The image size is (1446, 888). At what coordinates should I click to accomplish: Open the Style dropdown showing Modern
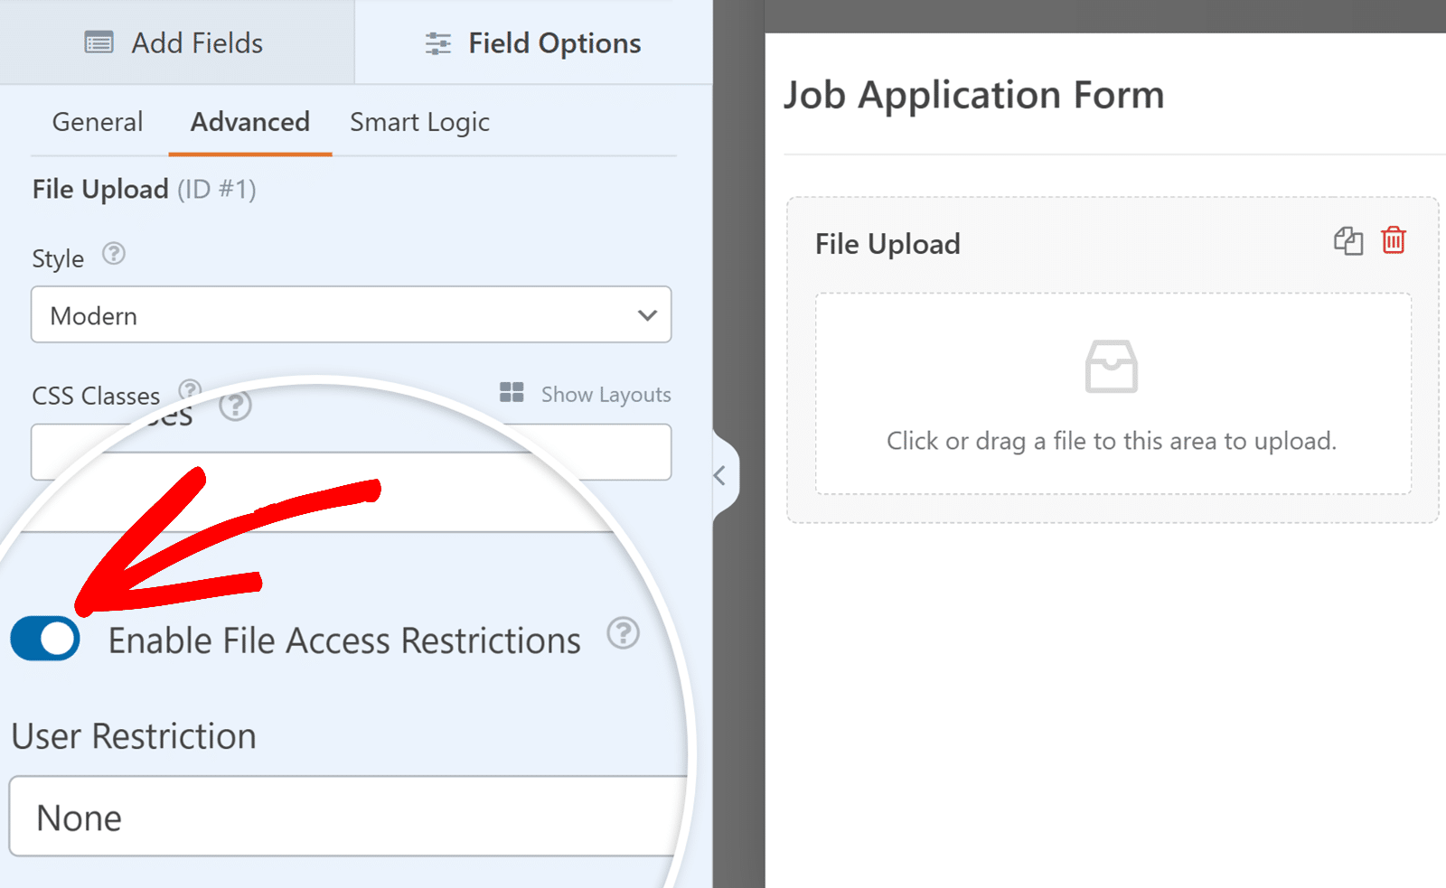pyautogui.click(x=351, y=314)
